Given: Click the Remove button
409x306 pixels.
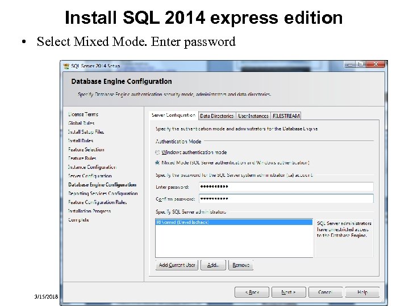Looking at the screenshot, I should point(241,265).
